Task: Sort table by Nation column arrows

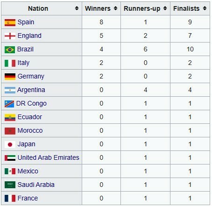Action: click(x=77, y=8)
